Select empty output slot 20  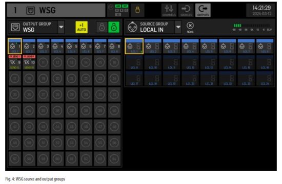tap(57, 78)
